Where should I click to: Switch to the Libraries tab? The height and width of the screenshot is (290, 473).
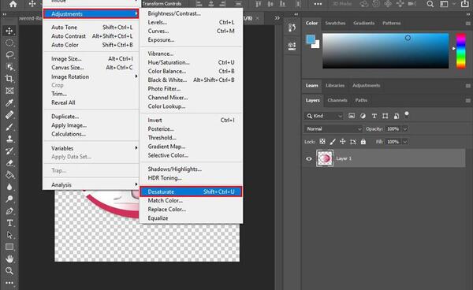point(335,85)
